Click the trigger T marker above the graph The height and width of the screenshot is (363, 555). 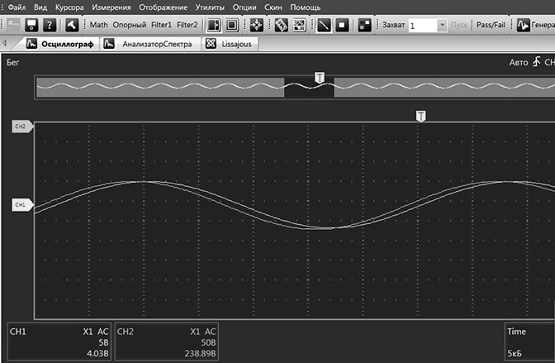(421, 116)
